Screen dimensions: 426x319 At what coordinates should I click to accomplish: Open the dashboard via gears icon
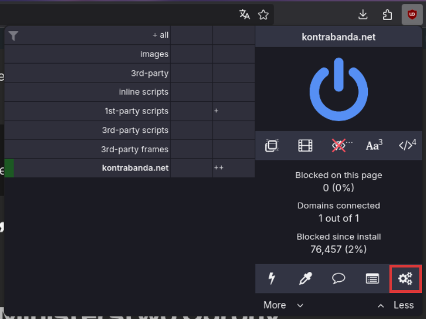pyautogui.click(x=406, y=279)
